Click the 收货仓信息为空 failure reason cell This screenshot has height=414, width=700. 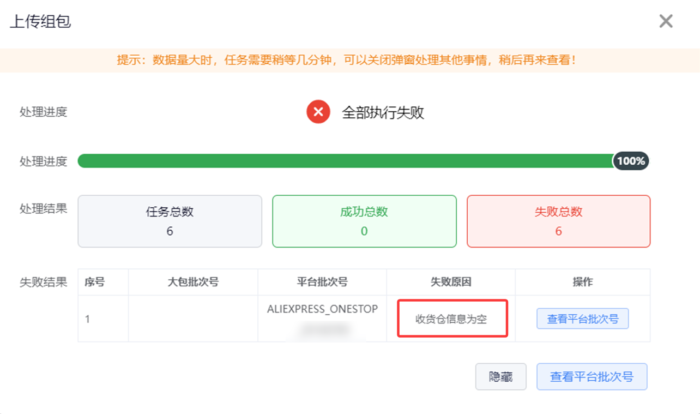[451, 319]
